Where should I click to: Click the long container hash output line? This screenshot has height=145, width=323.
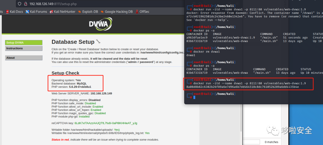[243, 87]
